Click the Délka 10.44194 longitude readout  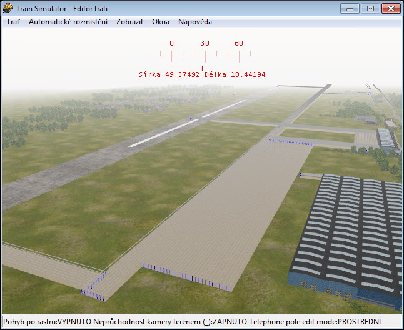(x=235, y=74)
